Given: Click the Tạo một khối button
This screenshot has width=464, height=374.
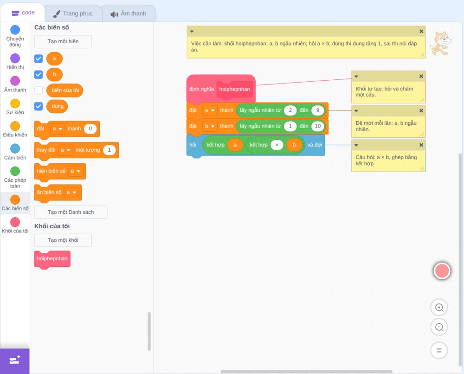Looking at the screenshot, I should (63, 240).
